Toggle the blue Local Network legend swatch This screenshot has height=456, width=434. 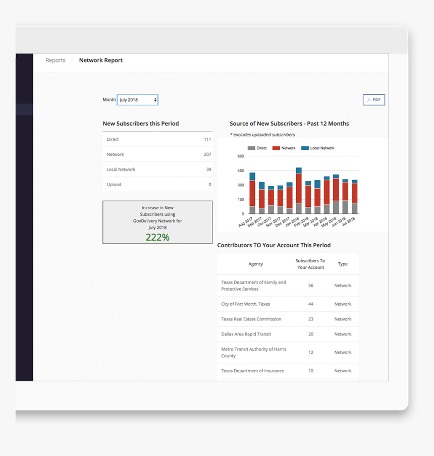click(x=305, y=148)
